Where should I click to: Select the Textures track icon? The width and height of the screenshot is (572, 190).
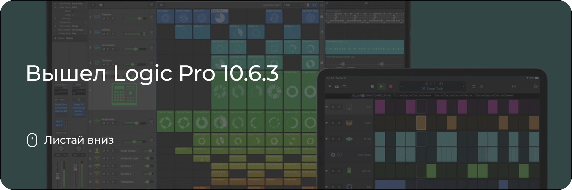[x=97, y=63]
